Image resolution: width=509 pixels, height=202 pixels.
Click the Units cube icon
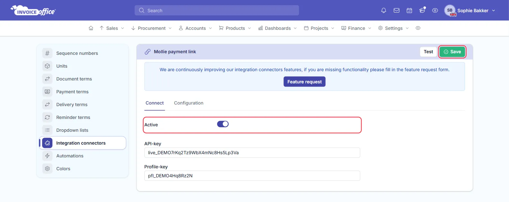[47, 66]
